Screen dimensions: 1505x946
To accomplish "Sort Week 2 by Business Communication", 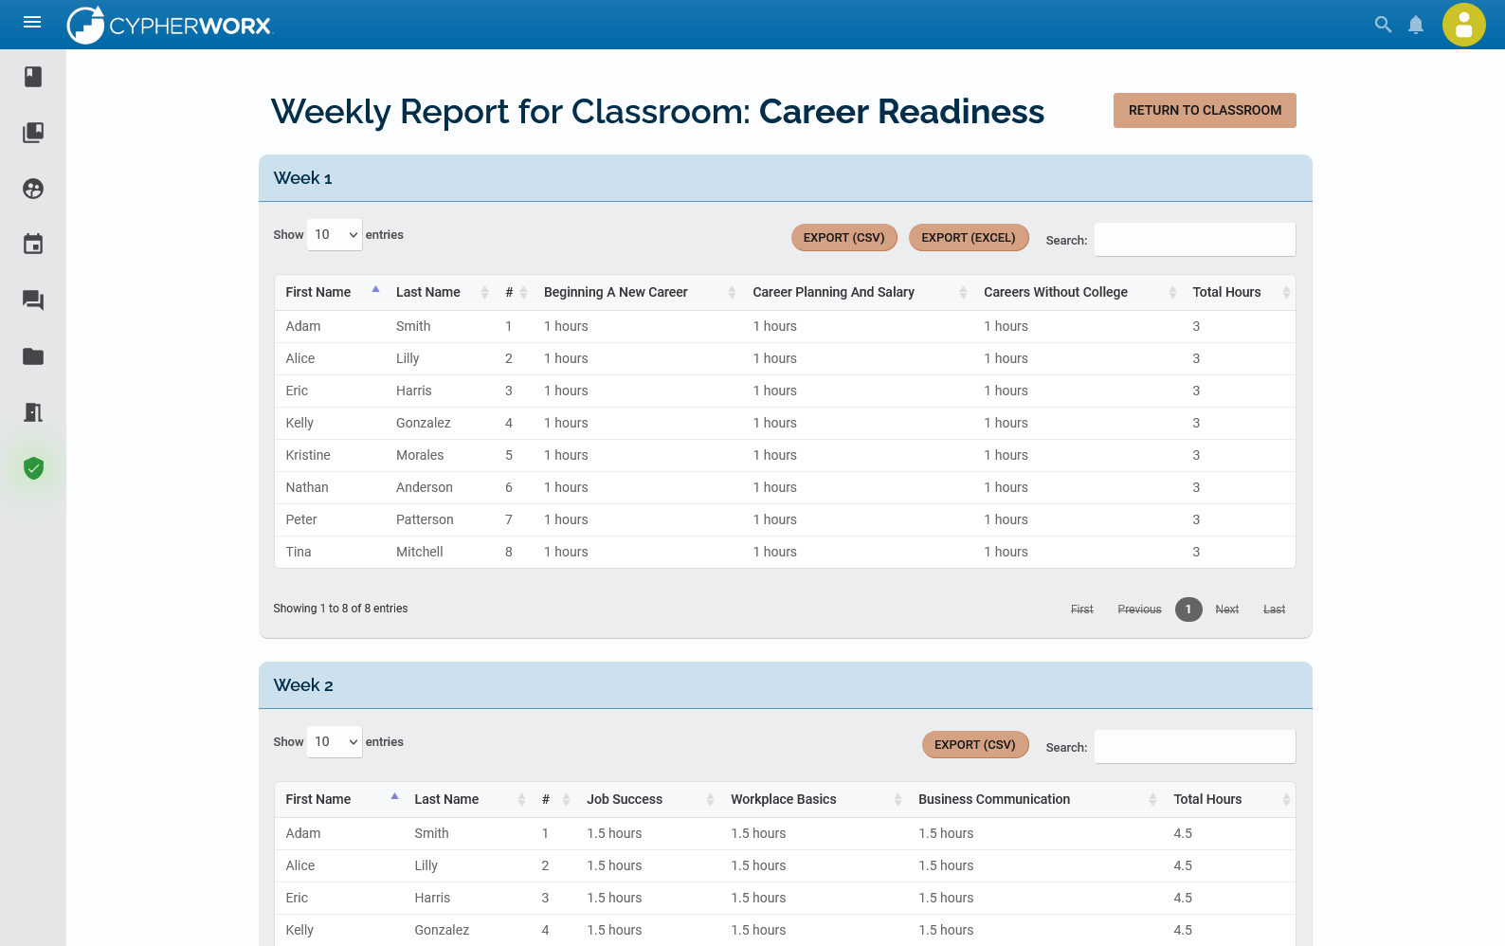I will 1035,799.
